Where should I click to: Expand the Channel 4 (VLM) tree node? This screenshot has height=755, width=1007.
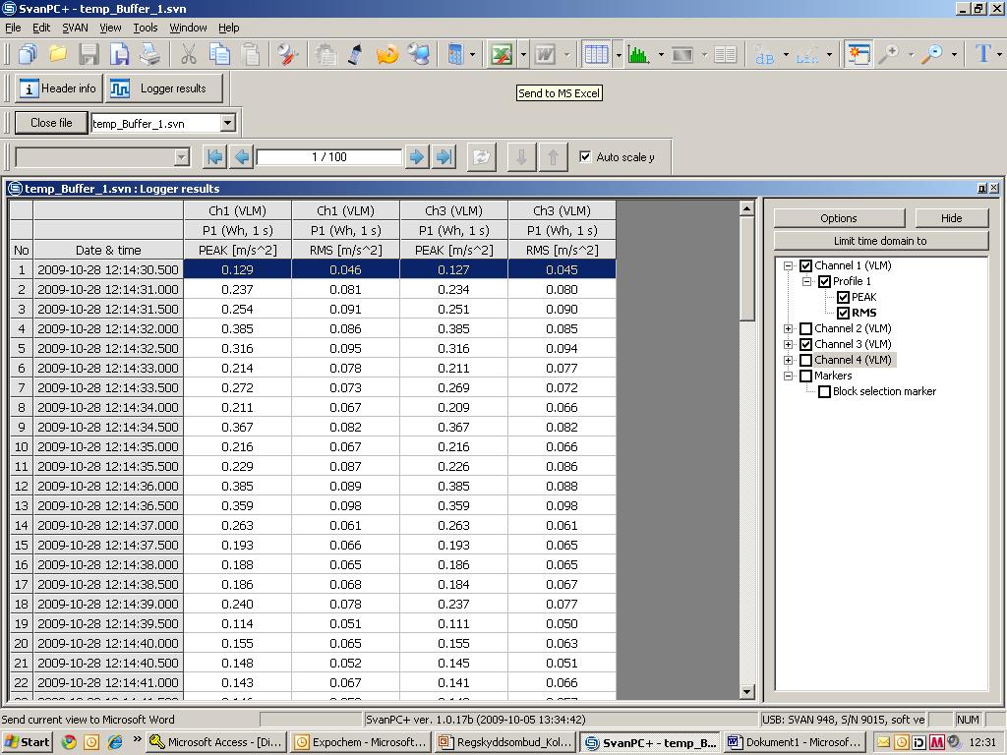coord(788,360)
